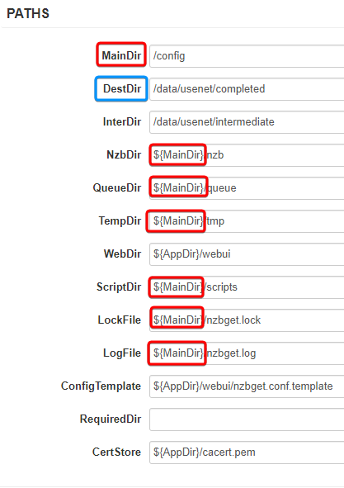
Task: Click the LockFile text field
Action: 247,320
